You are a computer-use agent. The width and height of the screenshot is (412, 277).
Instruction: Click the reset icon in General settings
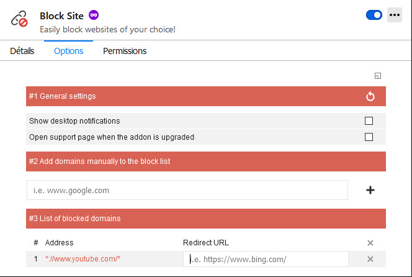point(370,96)
